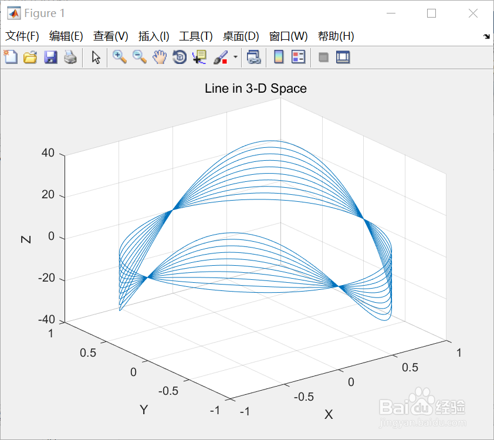Click the plot title 'Line in 3-D Space'
This screenshot has height=440, width=494.
pos(255,89)
